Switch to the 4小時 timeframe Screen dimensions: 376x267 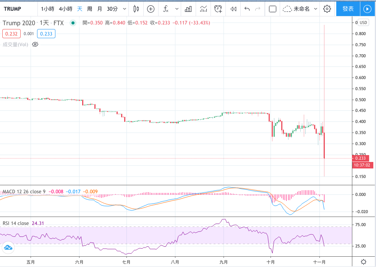[66, 9]
